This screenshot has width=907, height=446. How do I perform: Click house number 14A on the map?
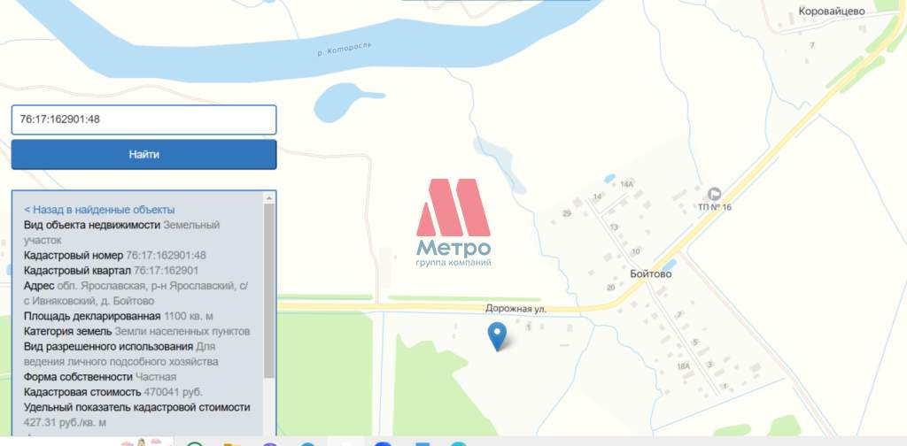pos(626,184)
